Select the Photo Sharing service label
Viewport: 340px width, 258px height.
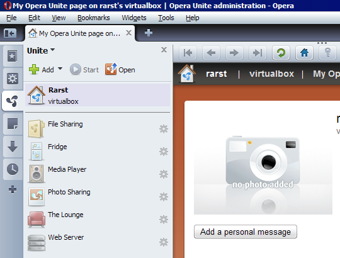[69, 192]
